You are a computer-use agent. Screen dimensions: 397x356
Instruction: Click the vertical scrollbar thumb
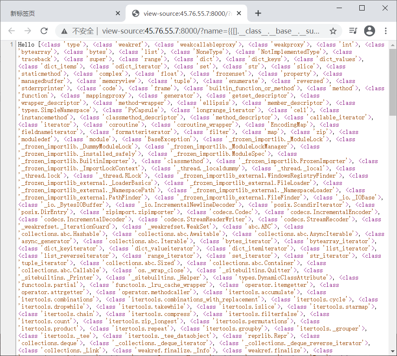[393, 82]
